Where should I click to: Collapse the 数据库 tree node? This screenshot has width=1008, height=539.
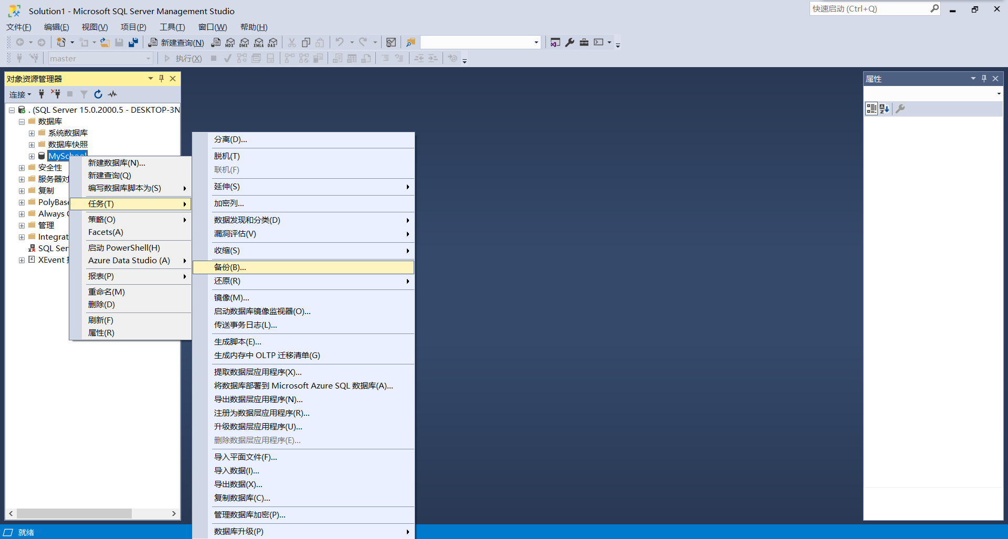pyautogui.click(x=22, y=121)
